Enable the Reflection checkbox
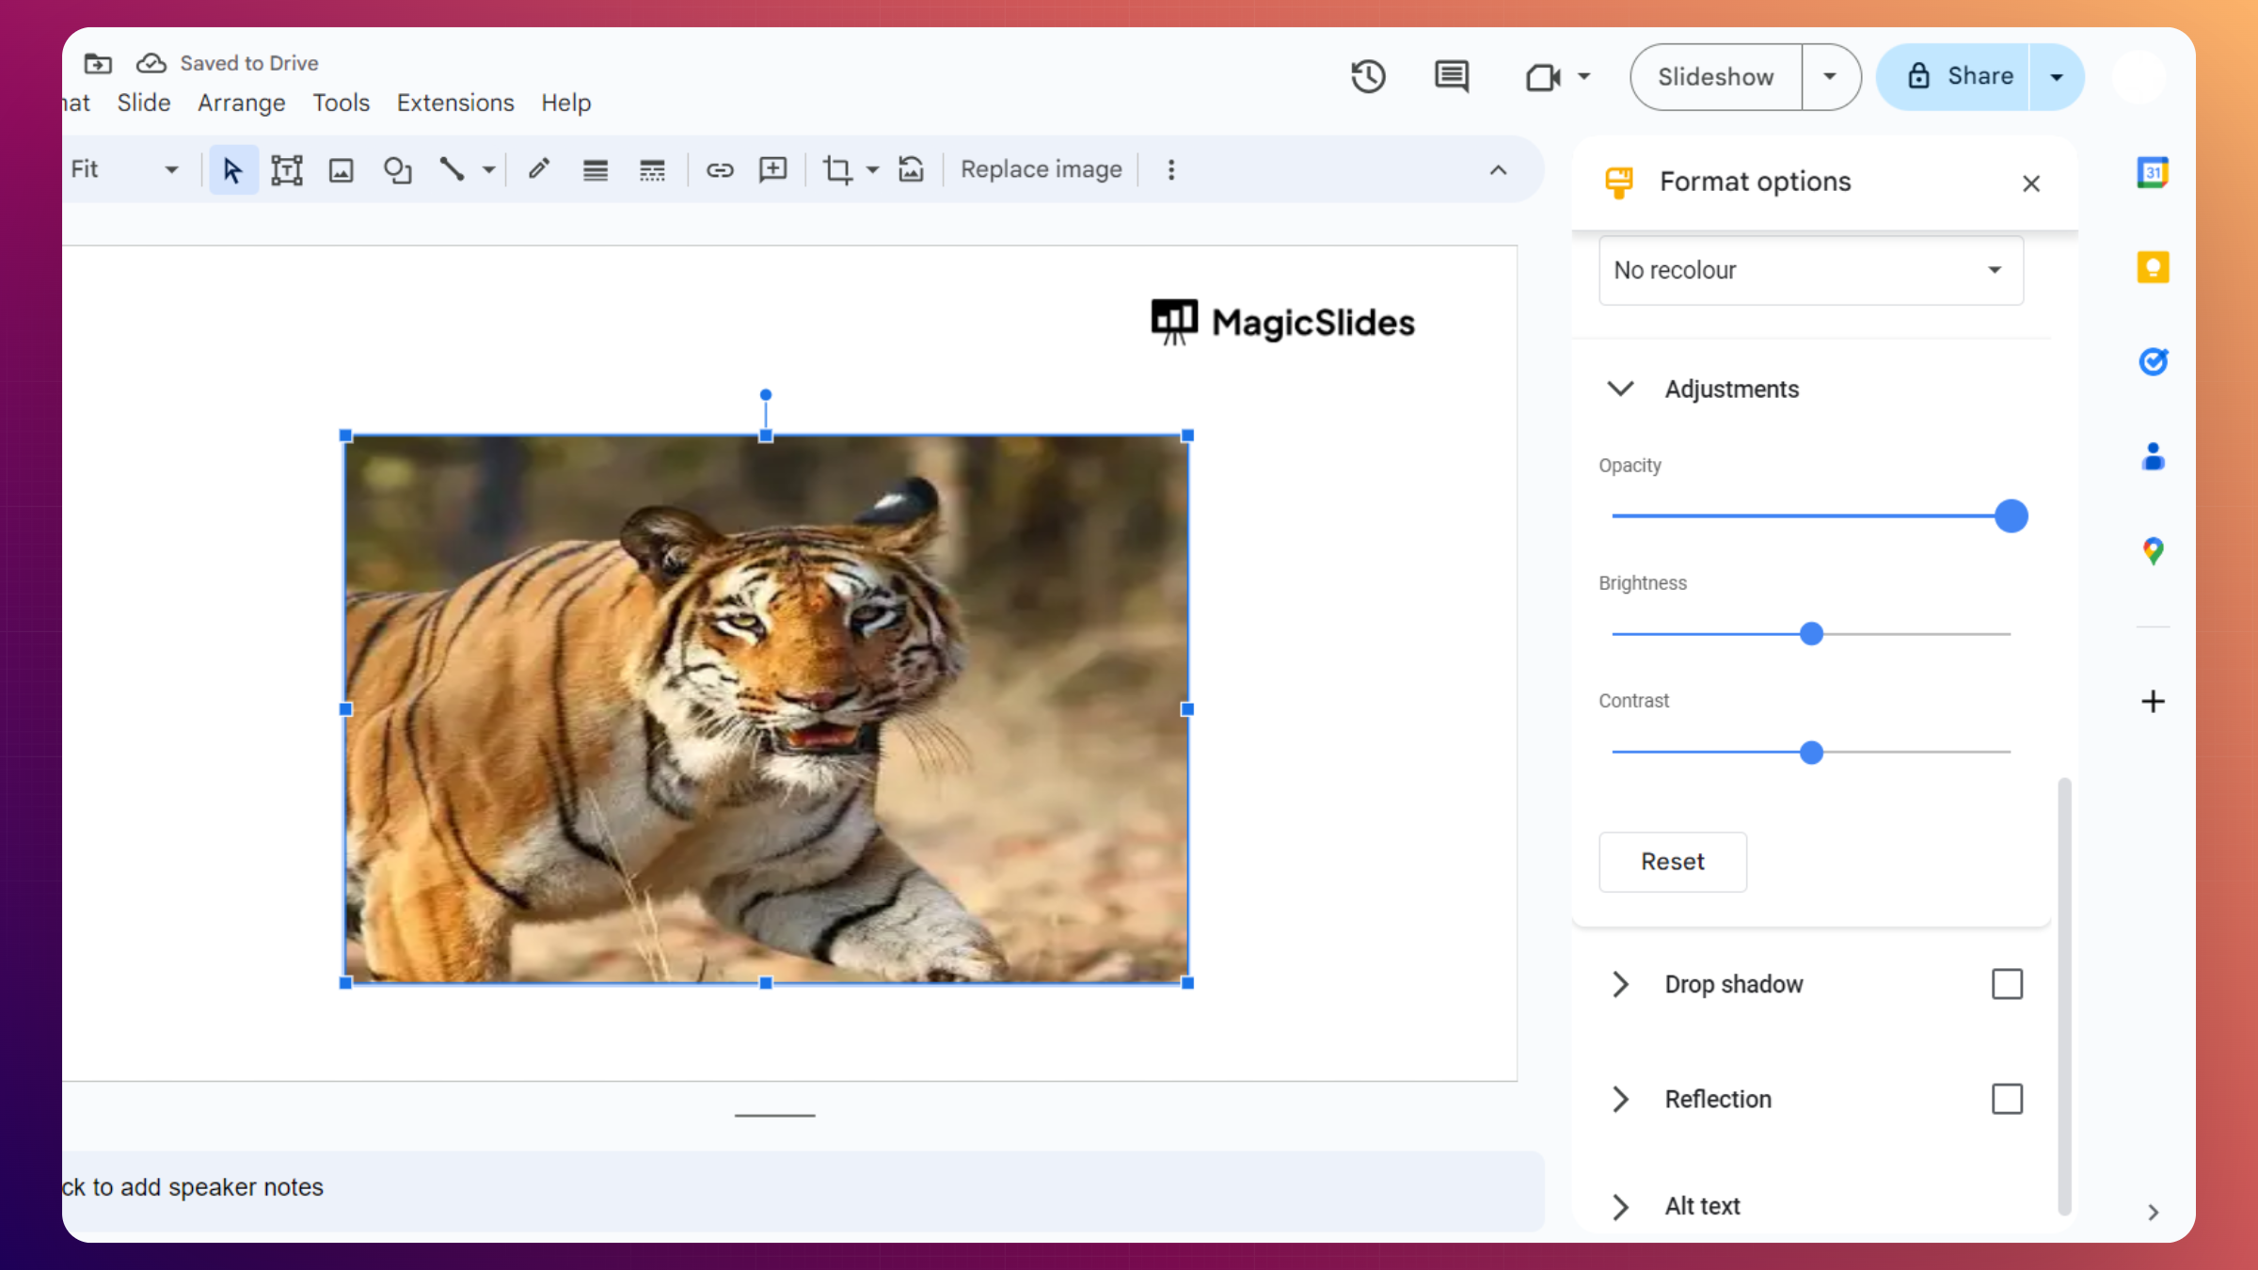 coord(2007,1099)
